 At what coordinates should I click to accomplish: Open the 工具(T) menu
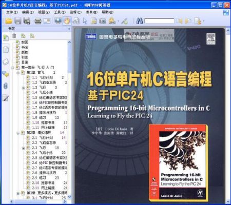(60, 12)
